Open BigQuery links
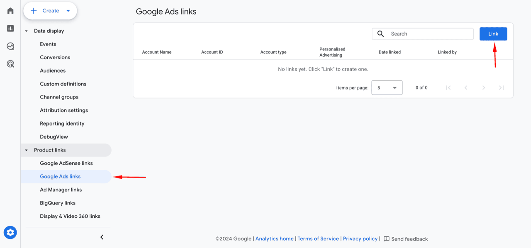Viewport: 531px width, 248px height. (x=58, y=203)
